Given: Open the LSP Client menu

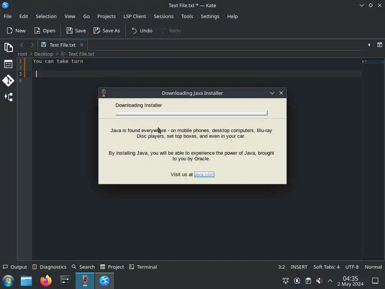Looking at the screenshot, I should click(135, 16).
